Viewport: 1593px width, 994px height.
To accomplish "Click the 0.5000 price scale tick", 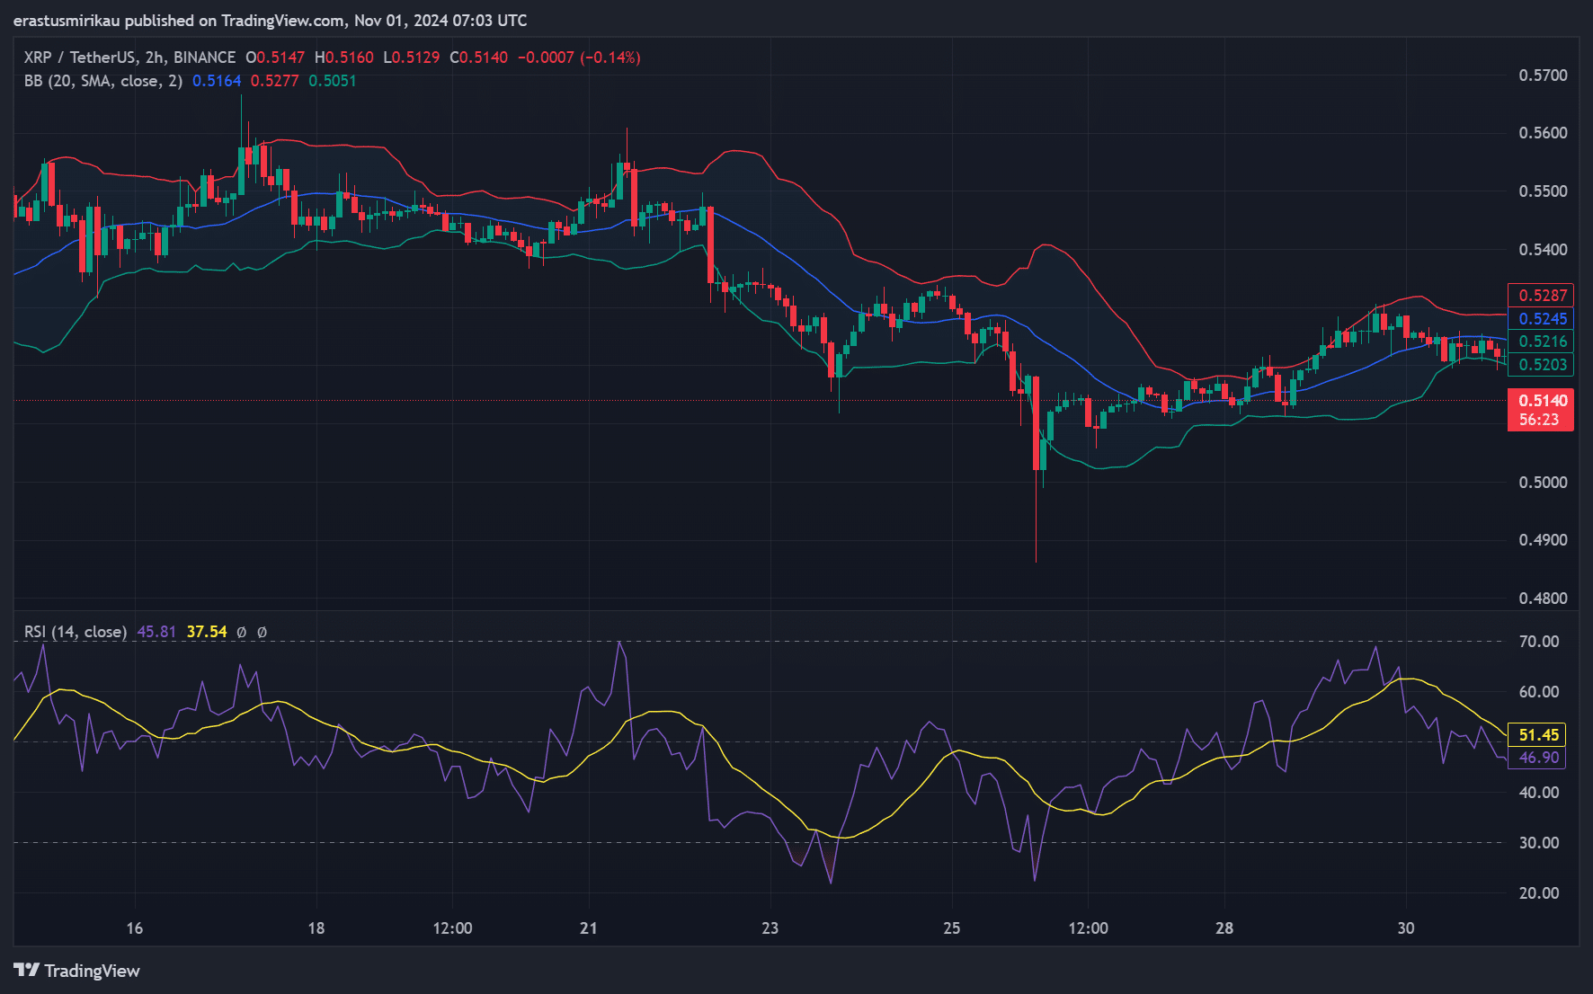I will coord(1543,483).
